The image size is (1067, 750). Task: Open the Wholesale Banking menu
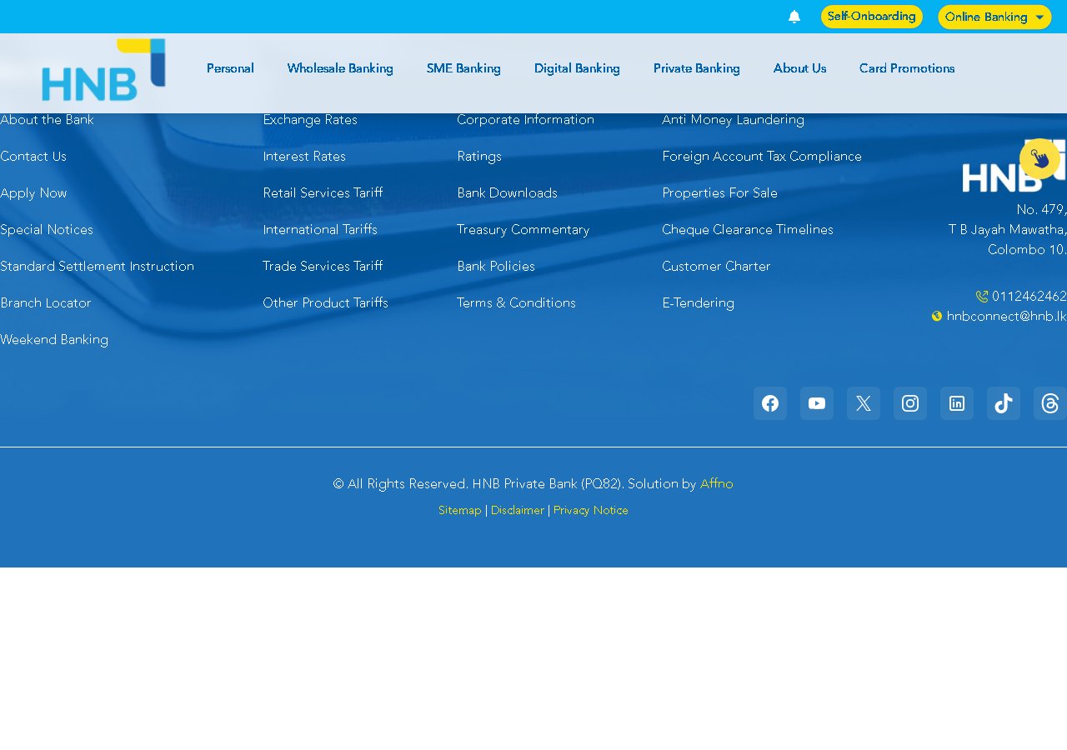click(340, 68)
